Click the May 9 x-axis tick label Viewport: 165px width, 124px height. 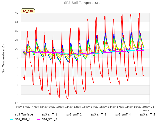[46, 107]
